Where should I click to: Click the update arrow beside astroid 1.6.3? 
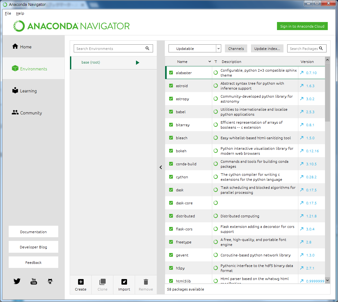point(302,86)
